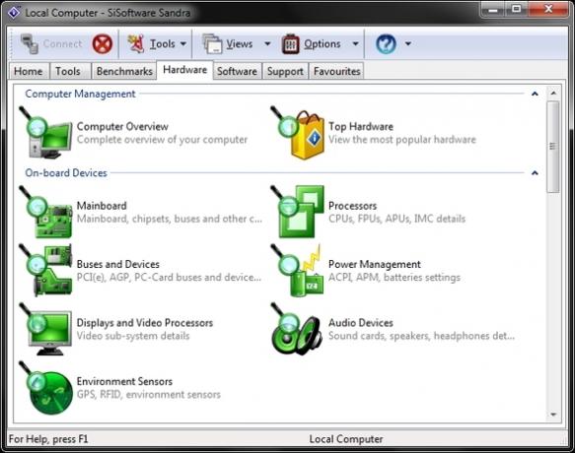575x453 pixels.
Task: Launch the Mainboard information icon
Action: click(45, 212)
